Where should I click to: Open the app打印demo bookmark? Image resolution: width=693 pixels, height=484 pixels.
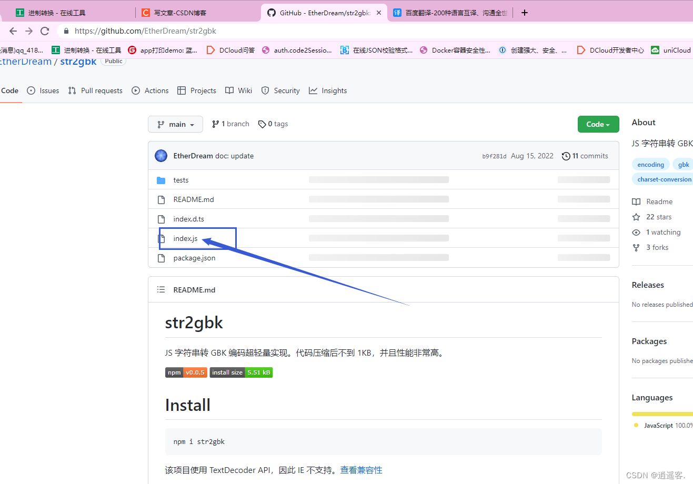[x=163, y=50]
